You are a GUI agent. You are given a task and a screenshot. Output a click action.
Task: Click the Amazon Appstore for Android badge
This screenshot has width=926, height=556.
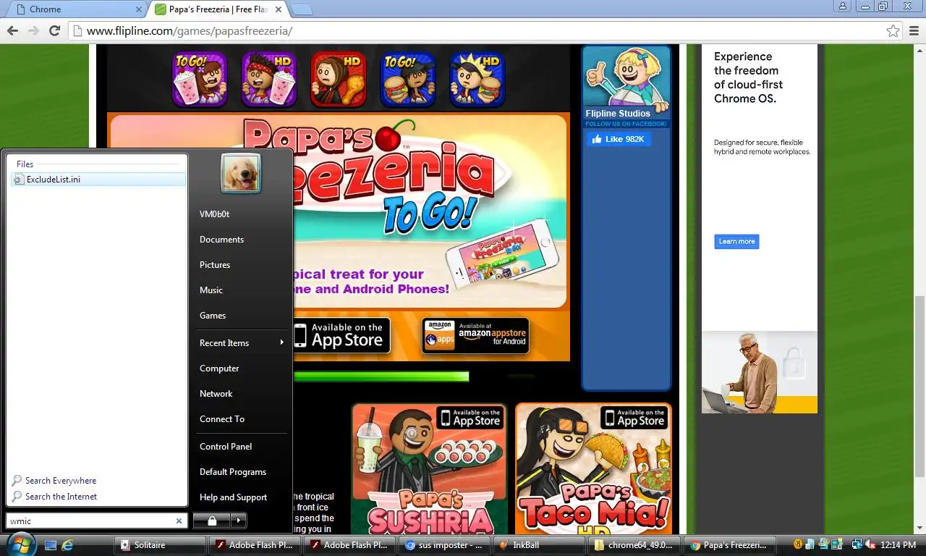[x=475, y=336]
